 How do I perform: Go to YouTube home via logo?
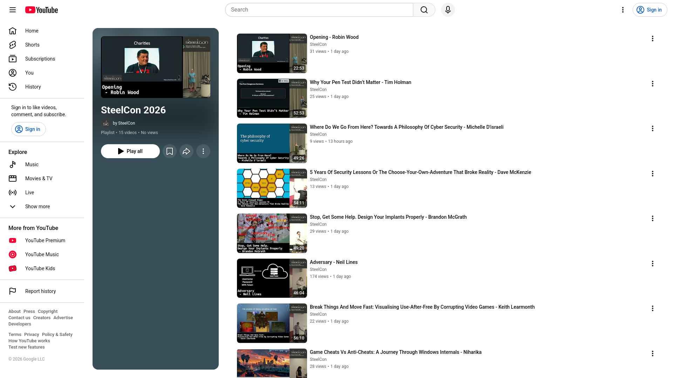[x=41, y=10]
